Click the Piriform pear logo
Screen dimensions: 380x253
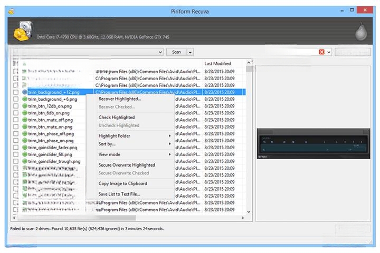361,32
